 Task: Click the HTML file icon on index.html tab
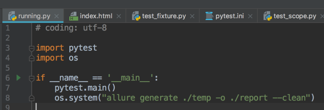[73, 16]
